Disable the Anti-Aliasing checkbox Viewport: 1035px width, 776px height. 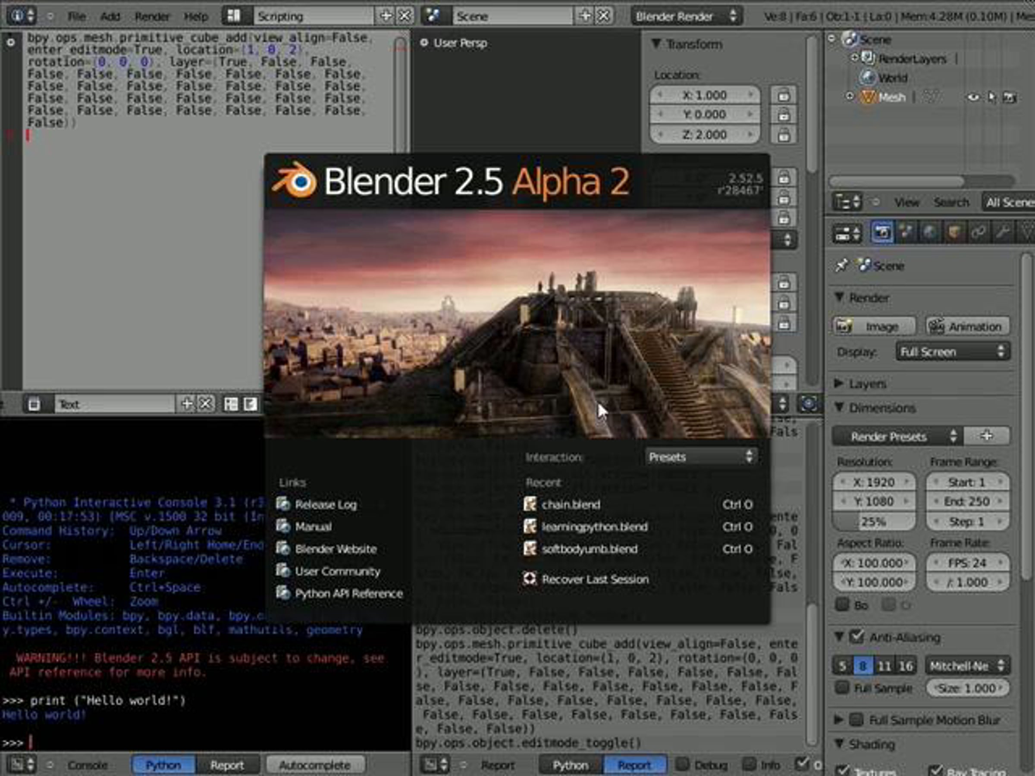click(x=857, y=637)
